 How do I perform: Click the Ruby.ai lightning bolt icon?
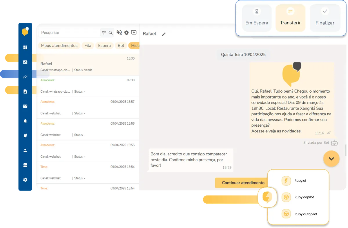click(x=286, y=181)
